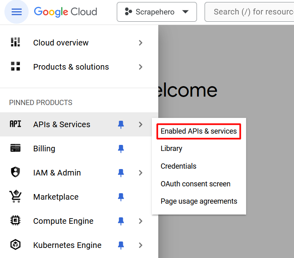Click the Cloud overview icon
The width and height of the screenshot is (294, 258).
click(15, 42)
